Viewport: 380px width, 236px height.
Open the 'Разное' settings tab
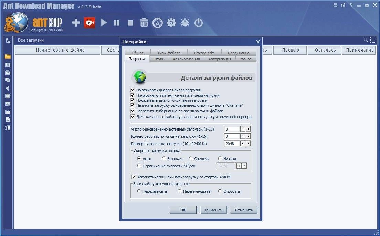(246, 59)
